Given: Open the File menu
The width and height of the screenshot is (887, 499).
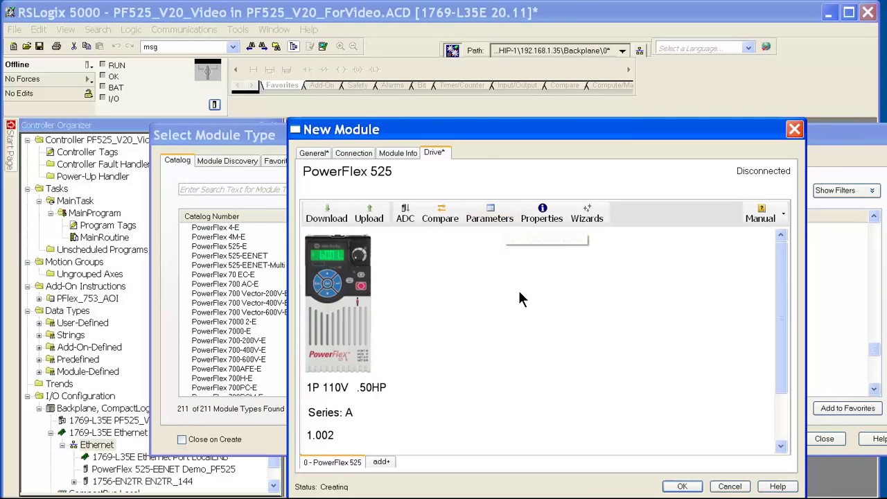Looking at the screenshot, I should click(14, 30).
